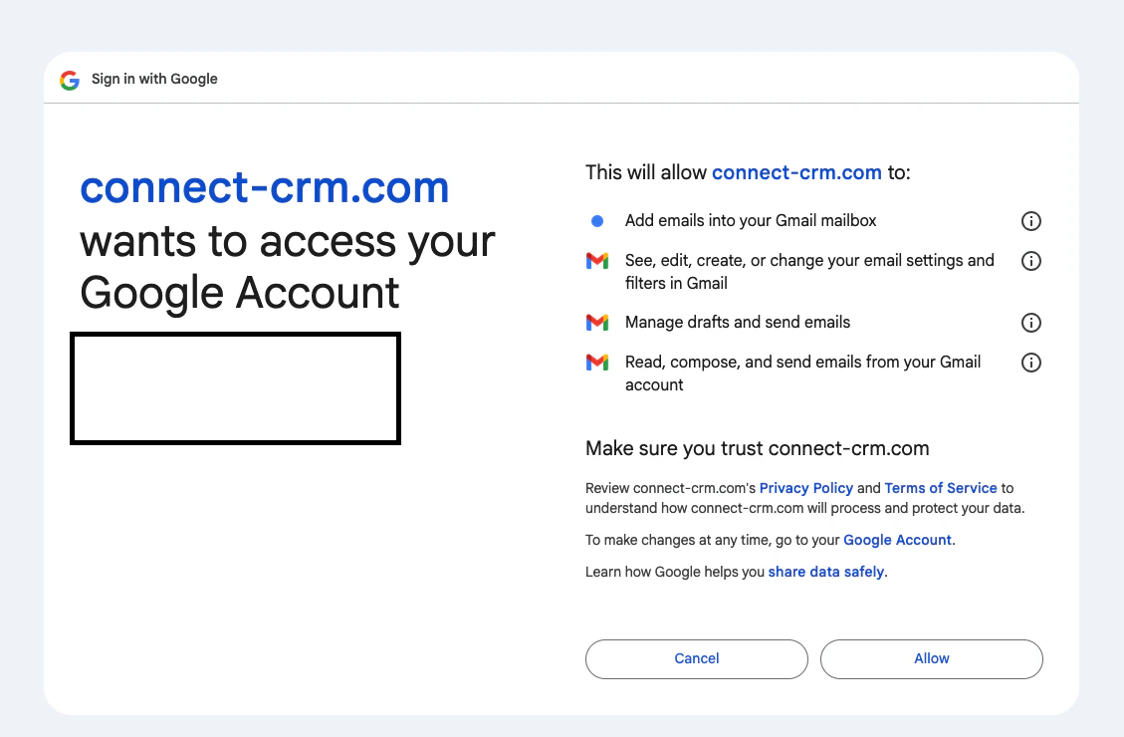The width and height of the screenshot is (1124, 737).
Task: Click the blue dot icon beside "Add emails" permission
Action: pos(597,220)
